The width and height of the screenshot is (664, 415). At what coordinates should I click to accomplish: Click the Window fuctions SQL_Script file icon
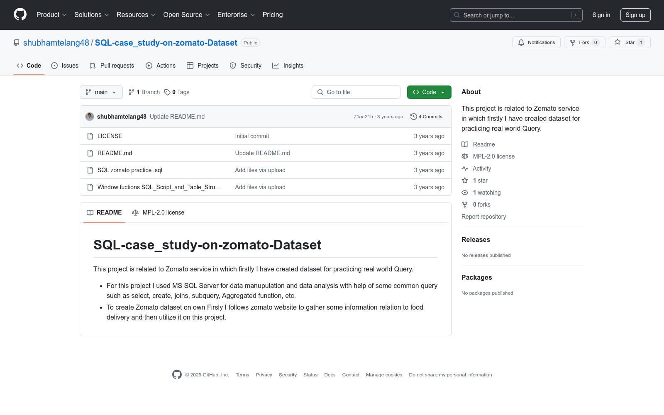click(90, 187)
